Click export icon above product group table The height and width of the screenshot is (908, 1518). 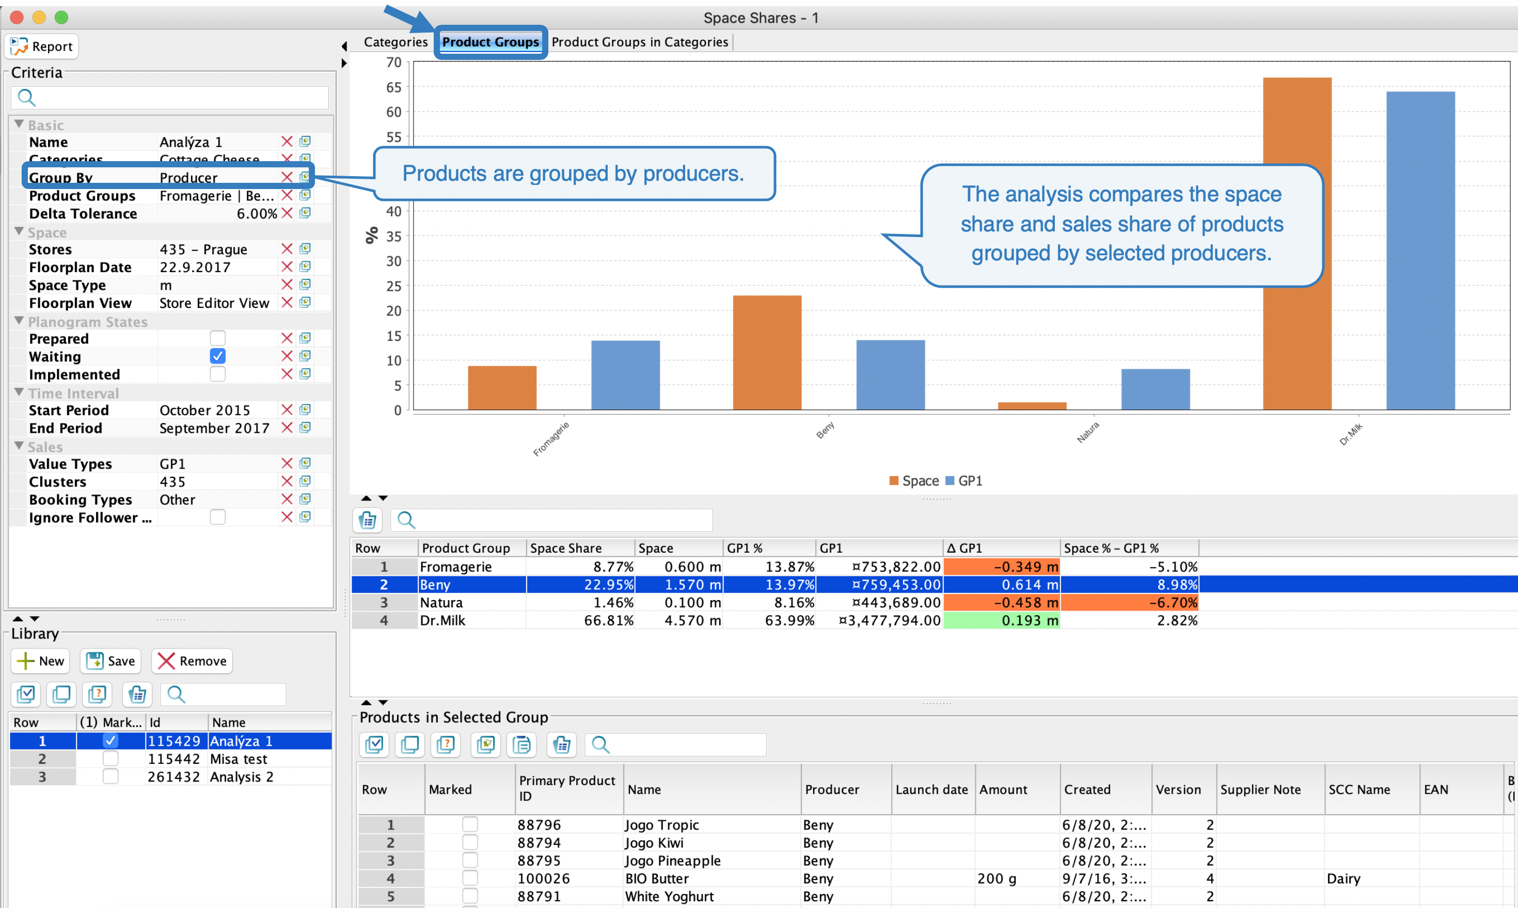[368, 520]
